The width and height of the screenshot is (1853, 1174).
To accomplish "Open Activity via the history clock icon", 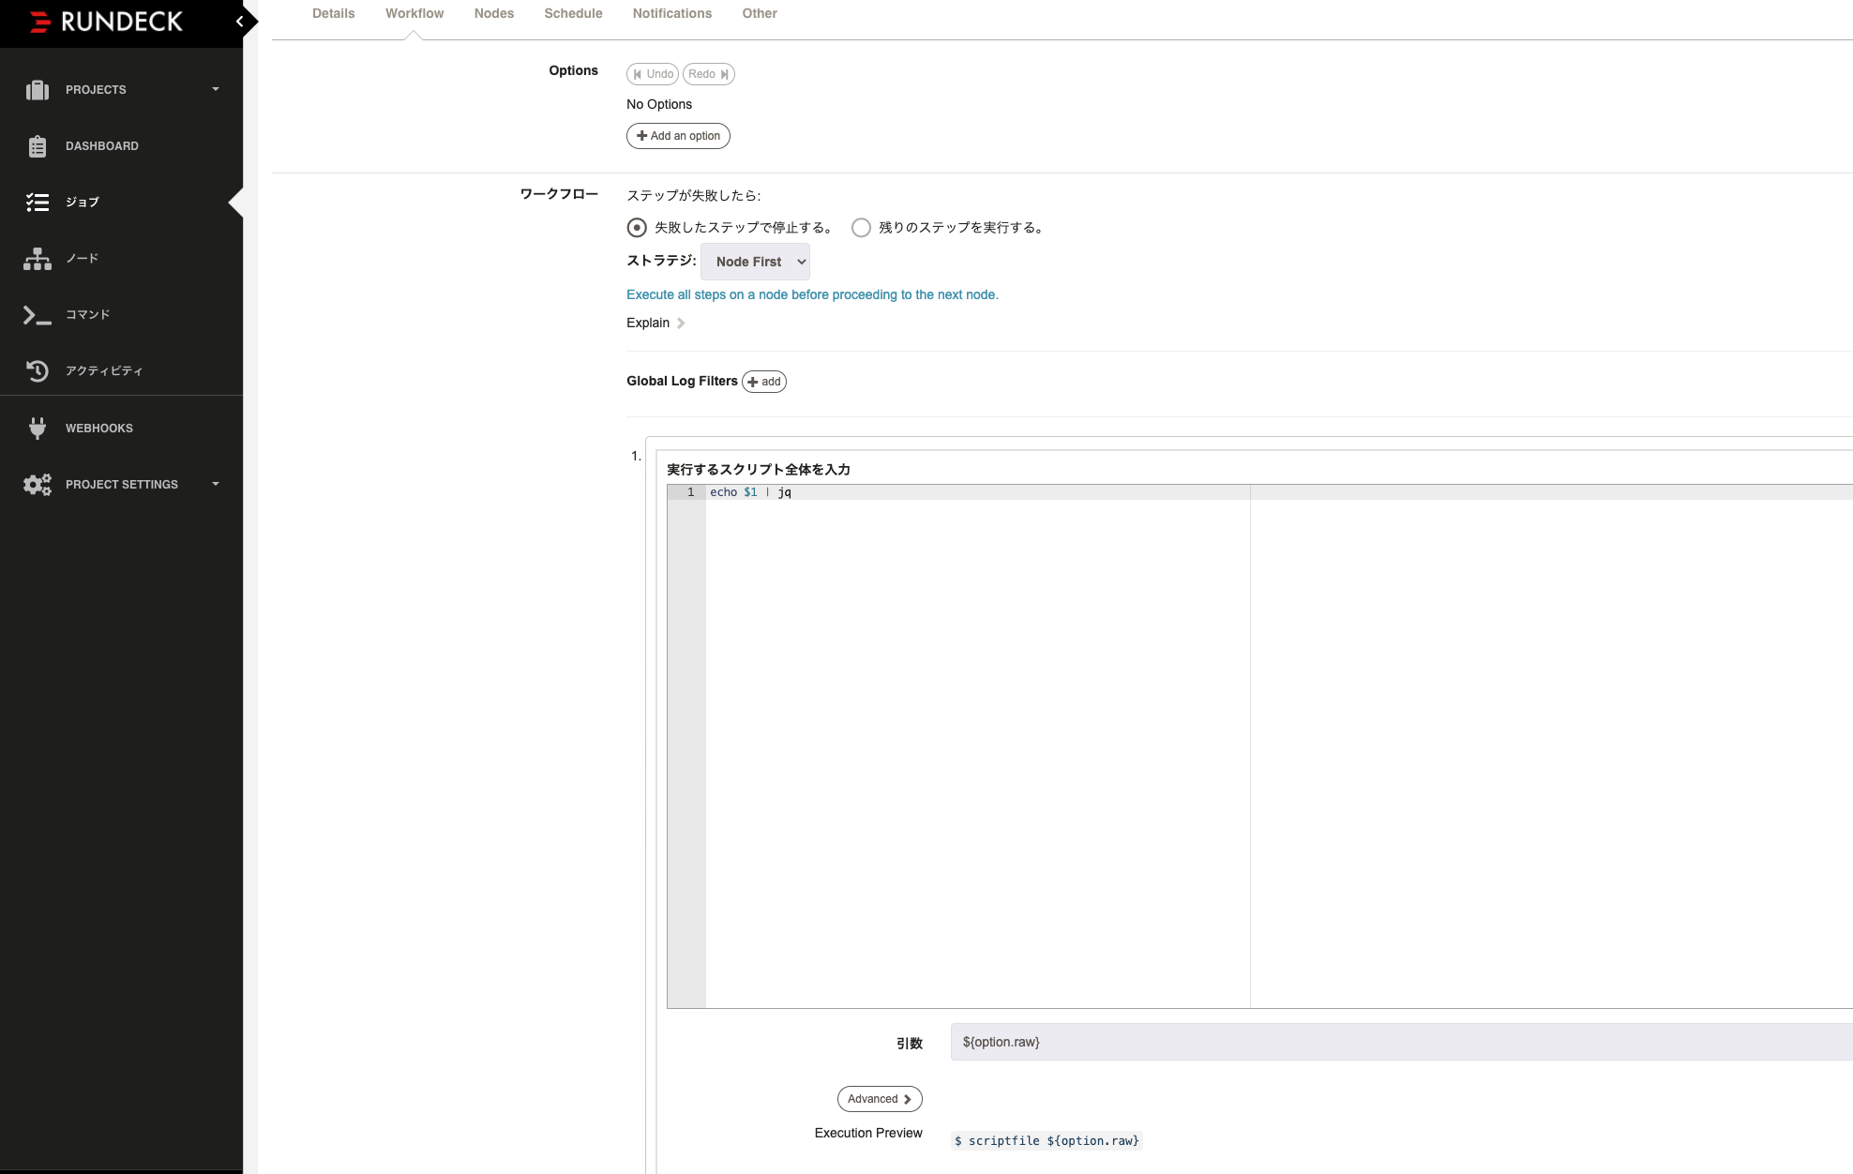I will coord(38,371).
